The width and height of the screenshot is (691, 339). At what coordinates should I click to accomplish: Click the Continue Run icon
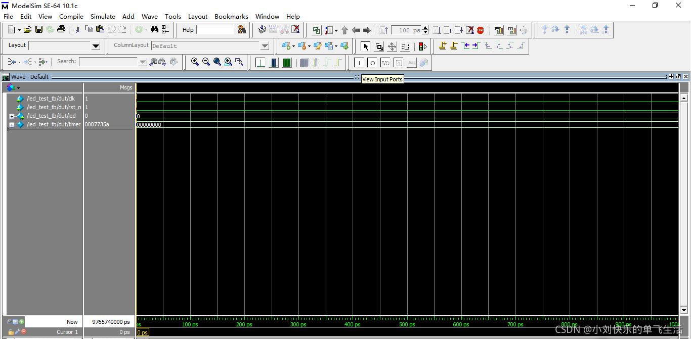[x=448, y=30]
